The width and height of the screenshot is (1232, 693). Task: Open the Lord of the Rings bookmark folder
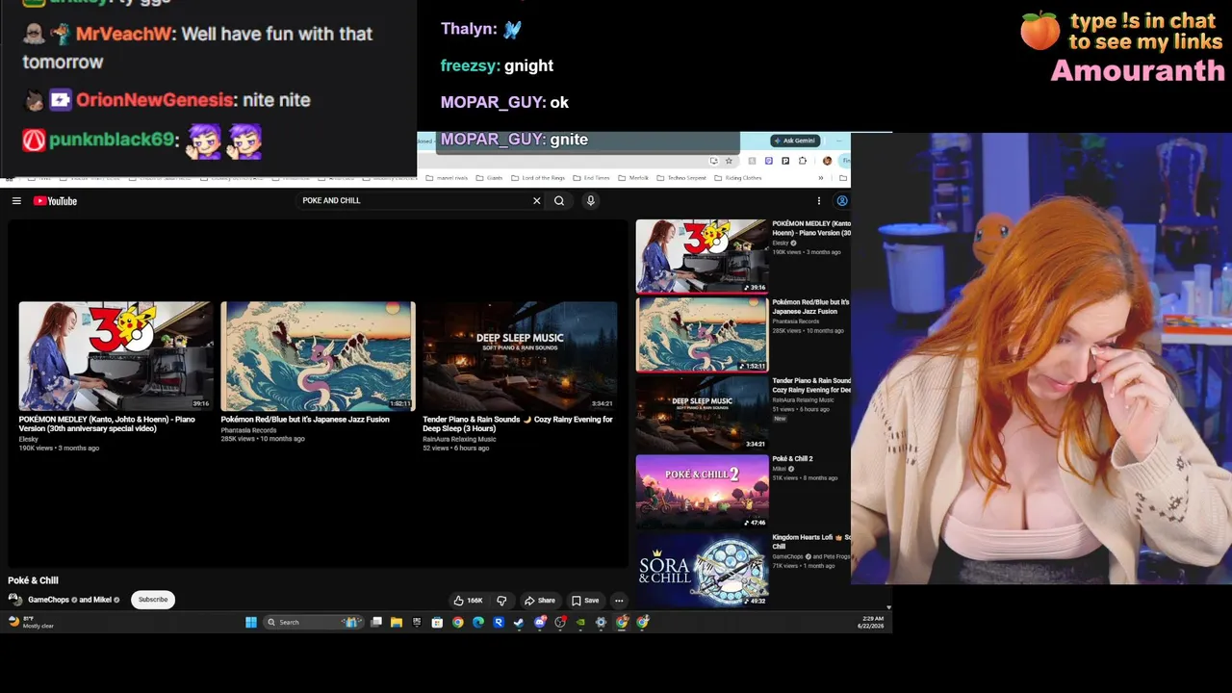pos(539,178)
